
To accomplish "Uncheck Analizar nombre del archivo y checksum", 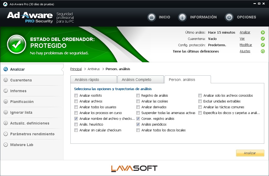I will coord(76,118).
